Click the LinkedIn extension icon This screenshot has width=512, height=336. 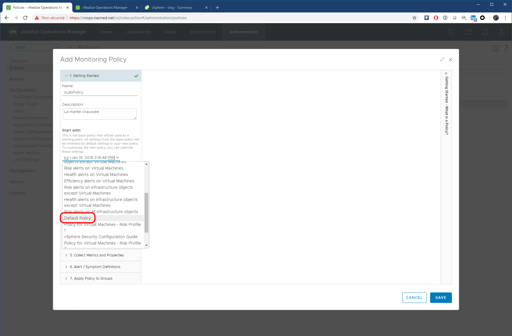[x=473, y=18]
